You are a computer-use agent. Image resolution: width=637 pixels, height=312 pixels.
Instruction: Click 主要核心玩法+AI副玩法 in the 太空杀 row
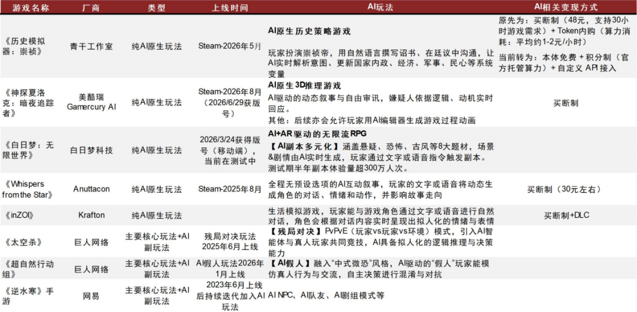point(156,242)
